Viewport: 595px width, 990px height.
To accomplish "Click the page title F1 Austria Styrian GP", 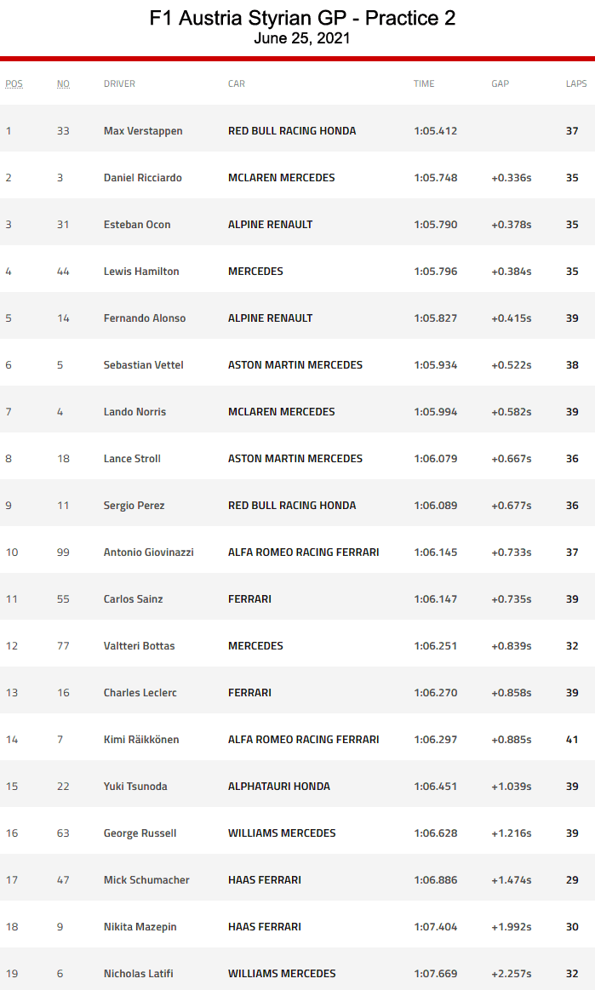I will pyautogui.click(x=302, y=19).
